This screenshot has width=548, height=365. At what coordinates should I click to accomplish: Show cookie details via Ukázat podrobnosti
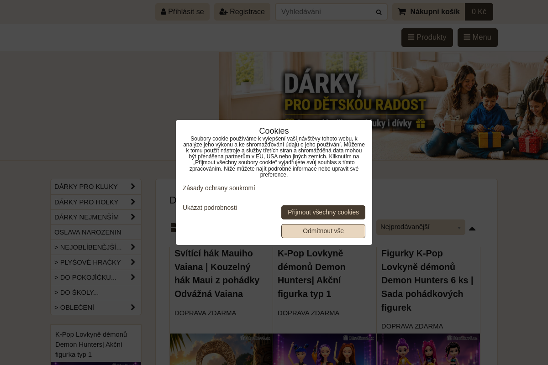[x=210, y=208]
